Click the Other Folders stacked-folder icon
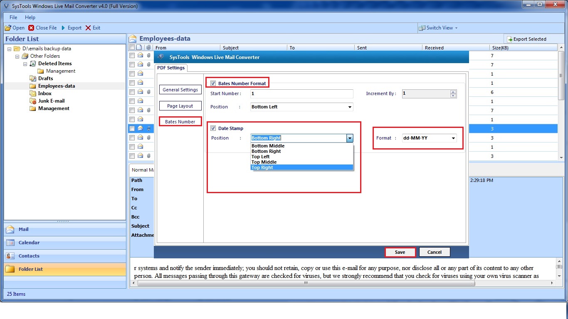568x319 pixels. click(25, 56)
